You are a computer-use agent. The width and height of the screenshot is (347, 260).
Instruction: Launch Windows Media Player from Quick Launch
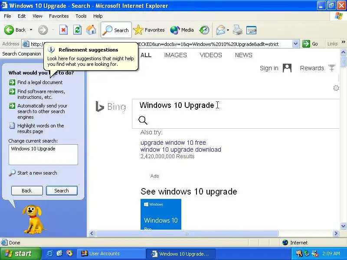[x=69, y=253]
